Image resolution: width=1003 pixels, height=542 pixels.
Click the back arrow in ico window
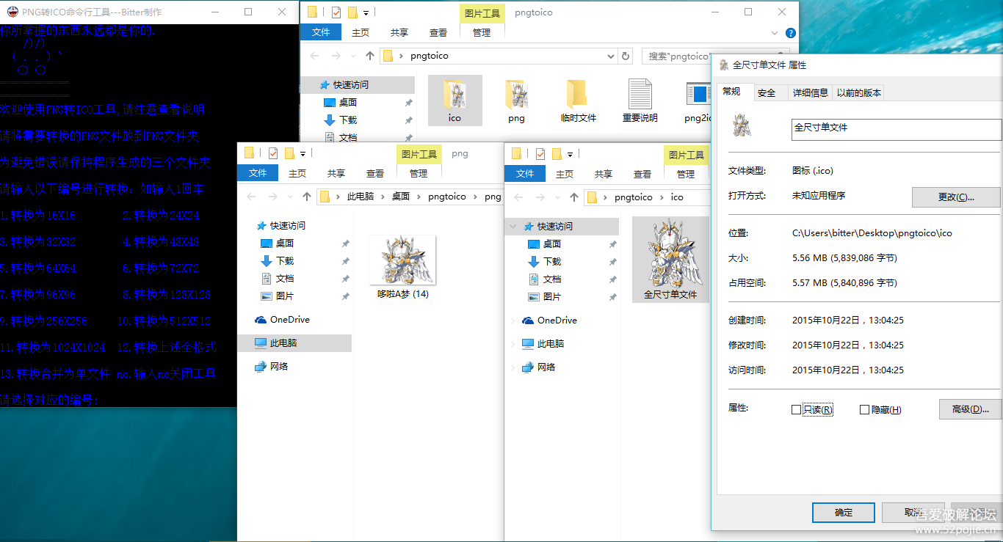(x=518, y=197)
